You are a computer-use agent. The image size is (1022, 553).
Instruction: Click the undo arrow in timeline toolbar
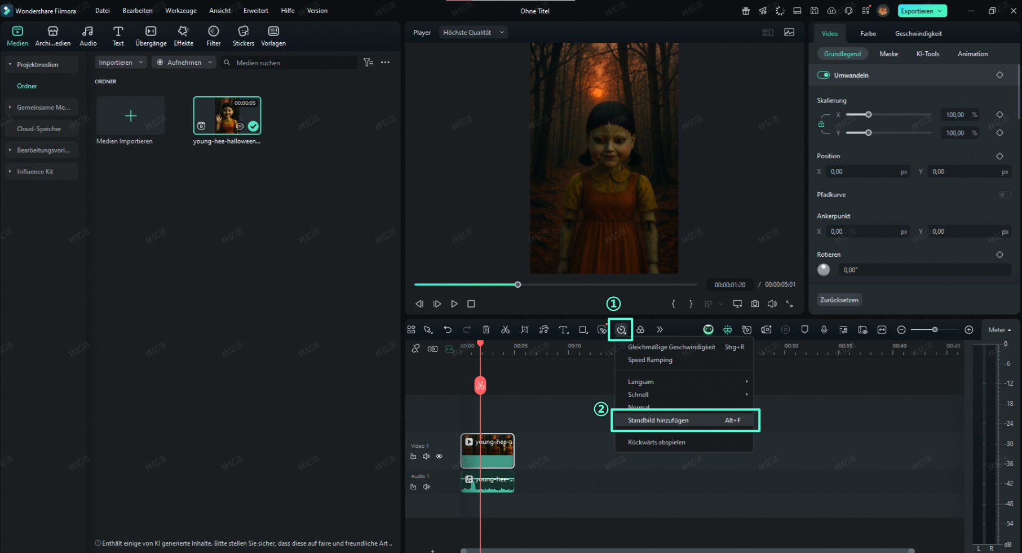pos(448,329)
